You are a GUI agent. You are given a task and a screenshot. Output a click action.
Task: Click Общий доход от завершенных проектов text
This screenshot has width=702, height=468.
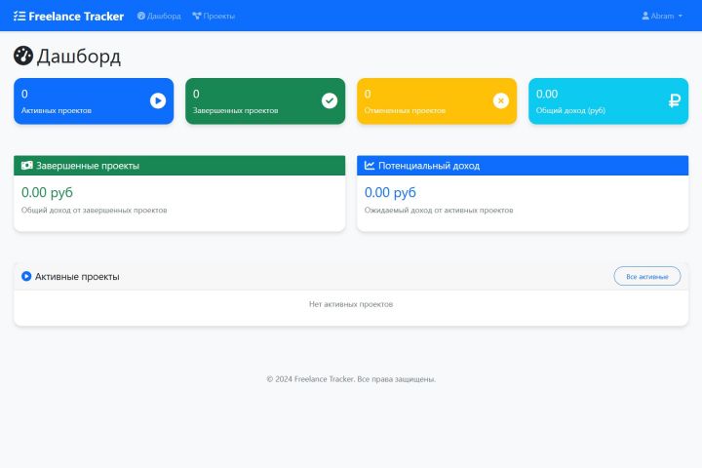(x=94, y=210)
